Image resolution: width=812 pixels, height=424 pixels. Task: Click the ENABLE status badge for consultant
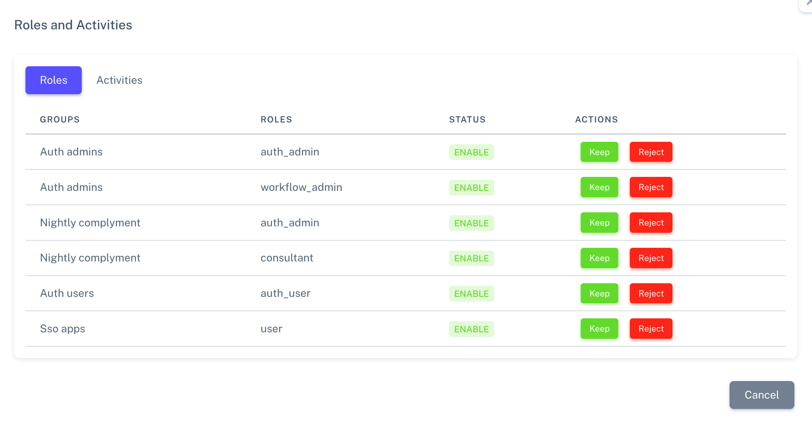(x=471, y=259)
